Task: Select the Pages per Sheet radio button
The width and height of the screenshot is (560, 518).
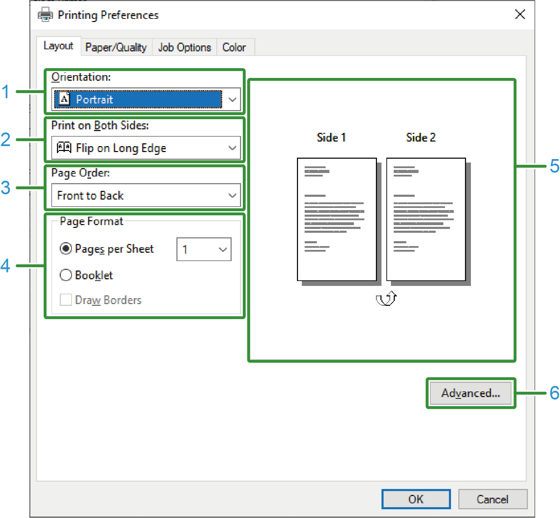Action: coord(66,249)
